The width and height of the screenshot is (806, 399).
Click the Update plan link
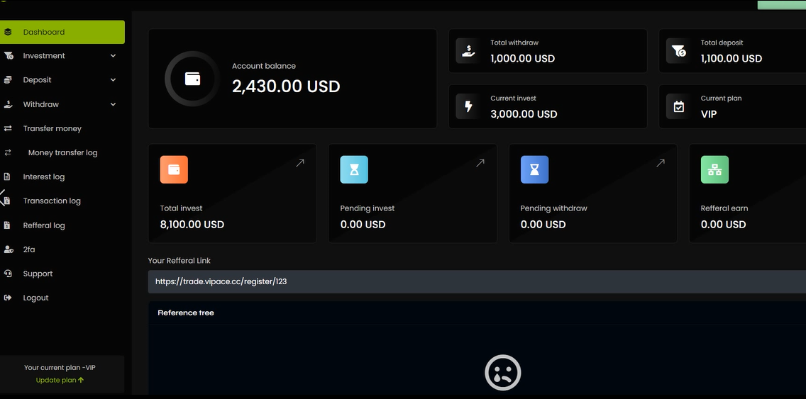tap(60, 380)
